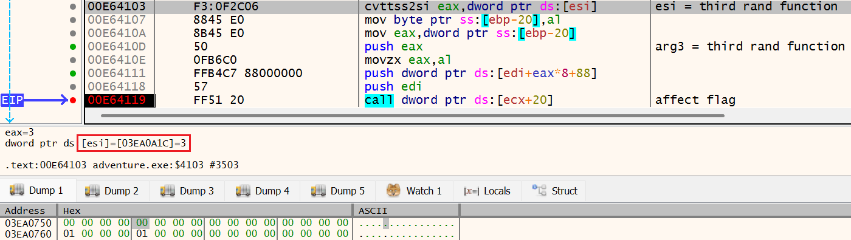Click the mov byte ptr instruction
The width and height of the screenshot is (851, 240).
click(x=462, y=20)
